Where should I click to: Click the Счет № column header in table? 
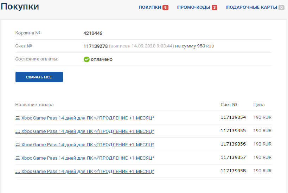point(229,105)
